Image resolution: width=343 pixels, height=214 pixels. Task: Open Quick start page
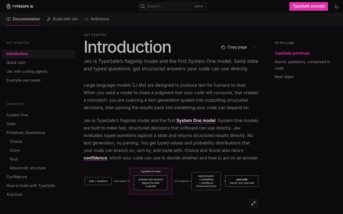click(x=38, y=63)
